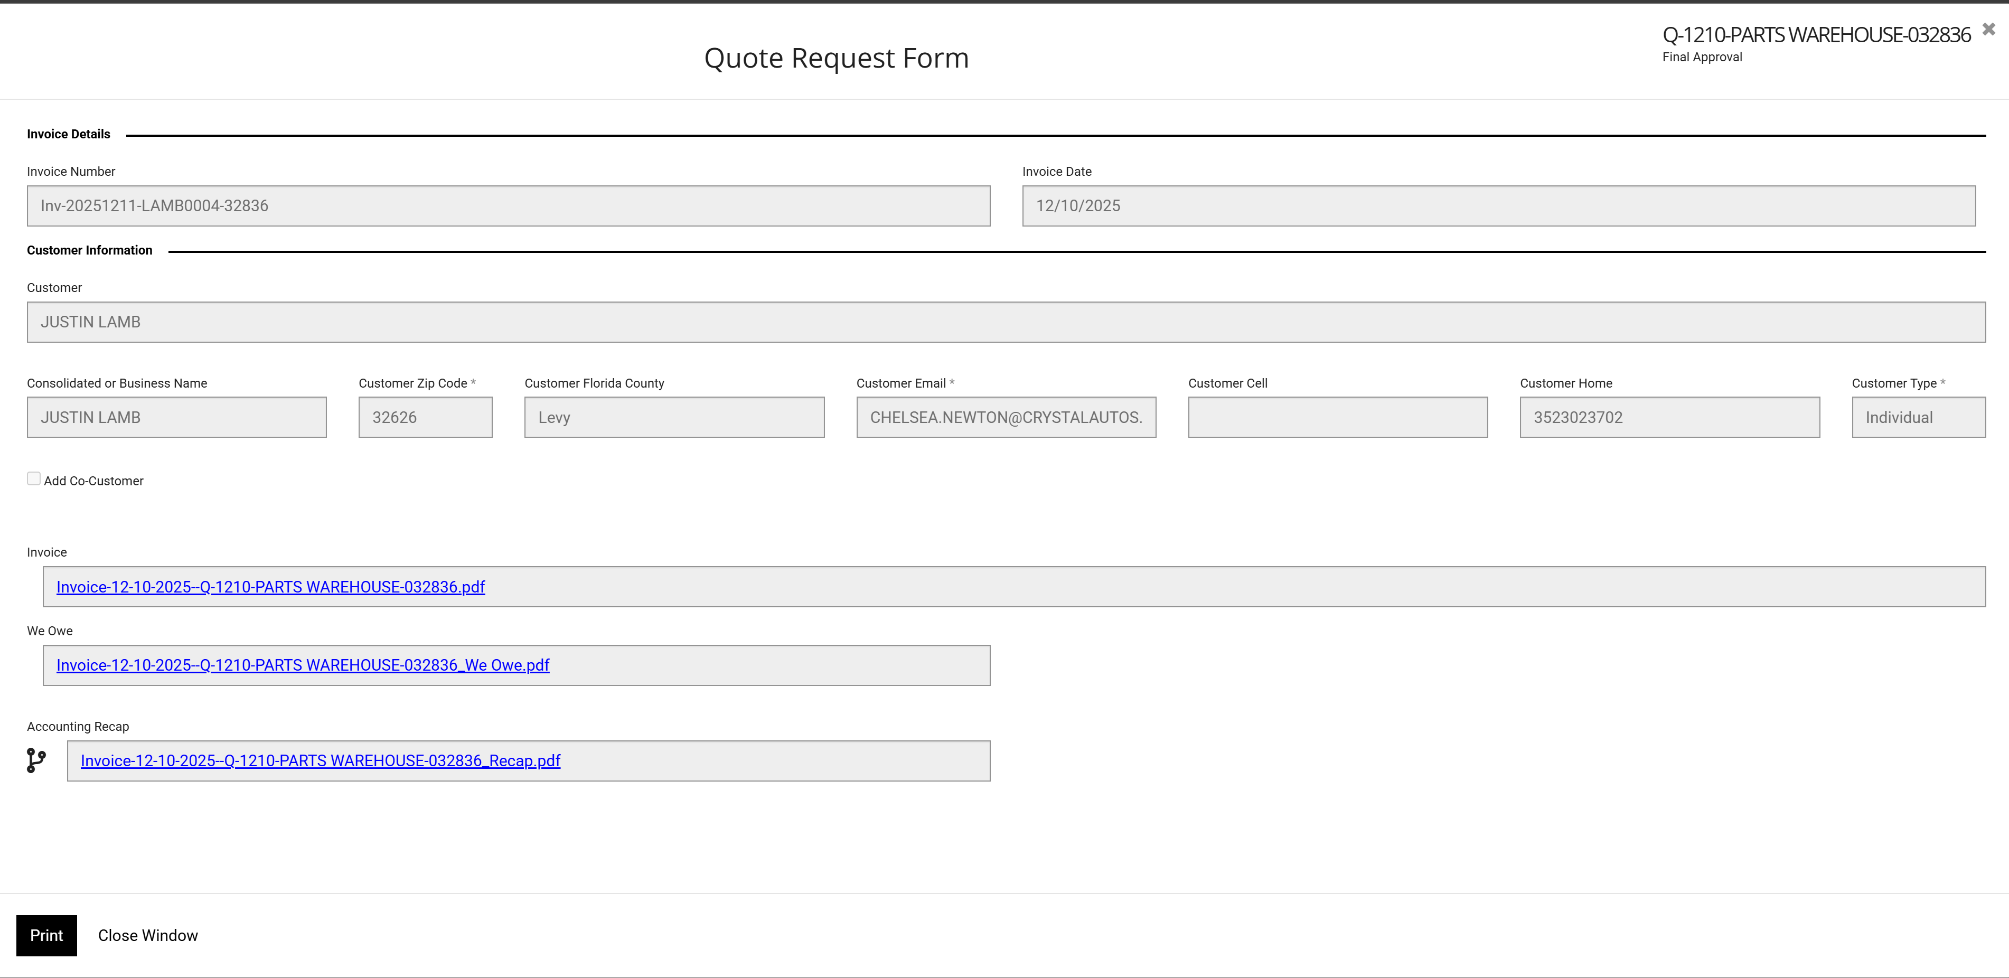Click the Customer field showing JUSTIN LAMB
Screen dimensions: 2009x978
coord(1005,322)
